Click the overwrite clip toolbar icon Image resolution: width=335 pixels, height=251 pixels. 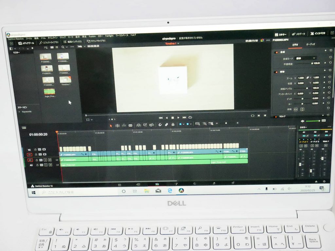coord(145,125)
